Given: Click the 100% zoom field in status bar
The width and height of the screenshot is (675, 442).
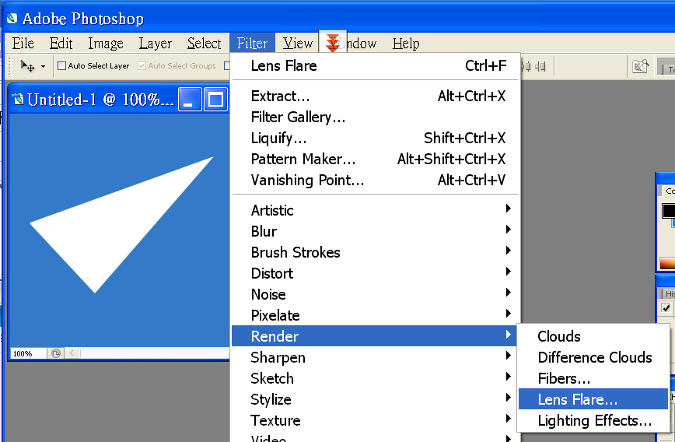Looking at the screenshot, I should [29, 354].
